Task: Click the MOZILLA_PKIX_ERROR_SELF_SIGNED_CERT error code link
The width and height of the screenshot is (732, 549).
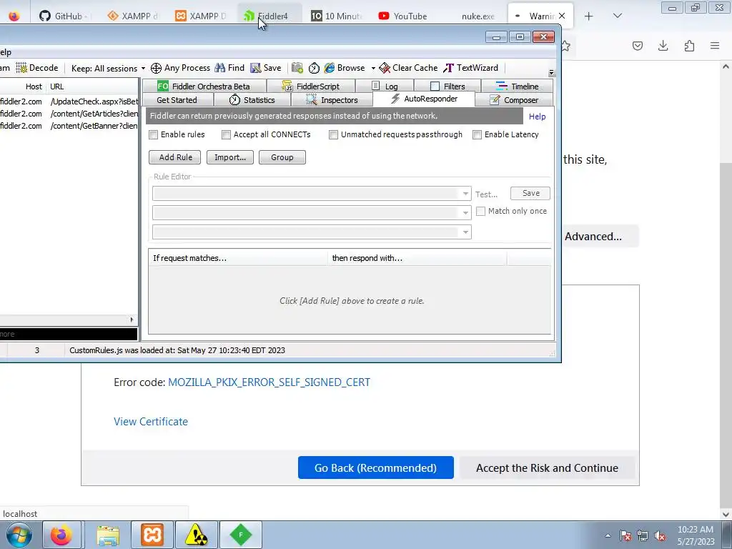Action: [x=269, y=382]
